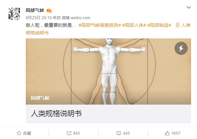Open the post timestamp 6月25日 20:10
The width and height of the screenshot is (197, 139).
tap(39, 18)
